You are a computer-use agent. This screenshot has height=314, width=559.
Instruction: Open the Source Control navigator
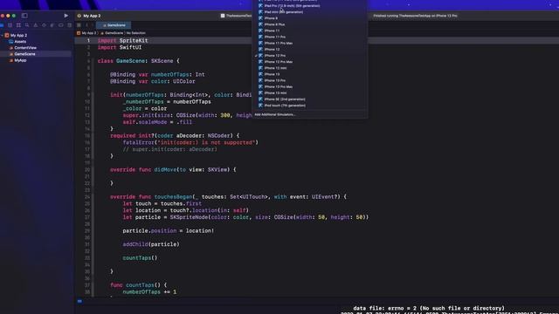pos(10,25)
